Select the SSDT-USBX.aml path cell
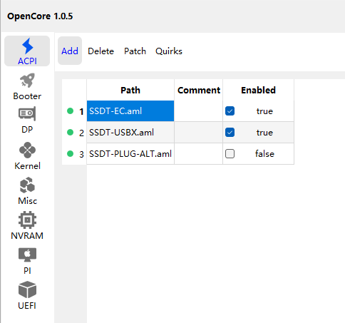 coord(130,133)
